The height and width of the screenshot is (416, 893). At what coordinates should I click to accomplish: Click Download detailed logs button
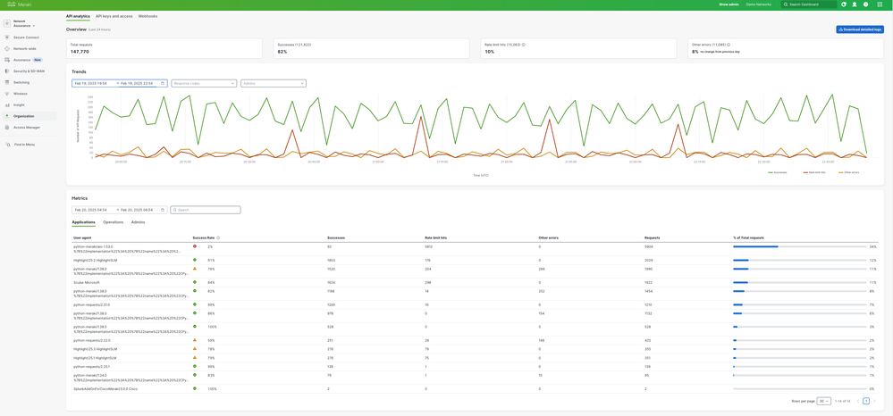click(860, 29)
